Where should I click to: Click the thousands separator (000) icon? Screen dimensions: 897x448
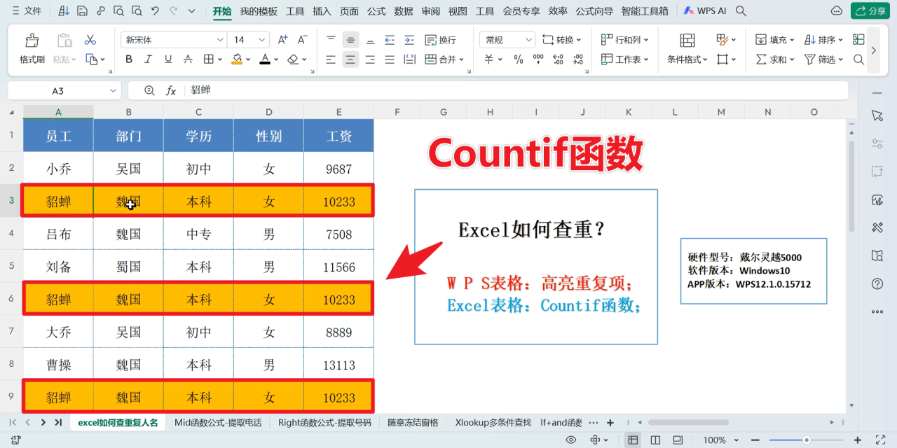(538, 59)
